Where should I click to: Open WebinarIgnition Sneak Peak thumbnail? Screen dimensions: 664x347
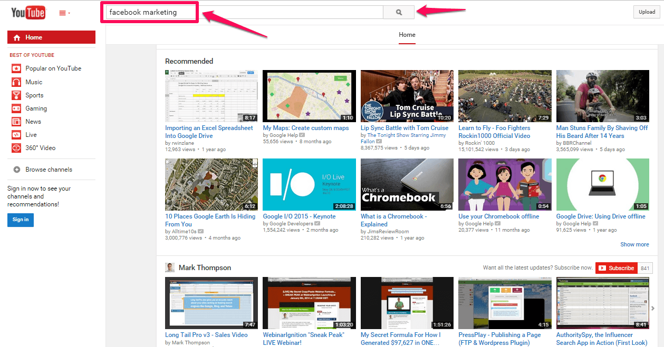click(309, 303)
